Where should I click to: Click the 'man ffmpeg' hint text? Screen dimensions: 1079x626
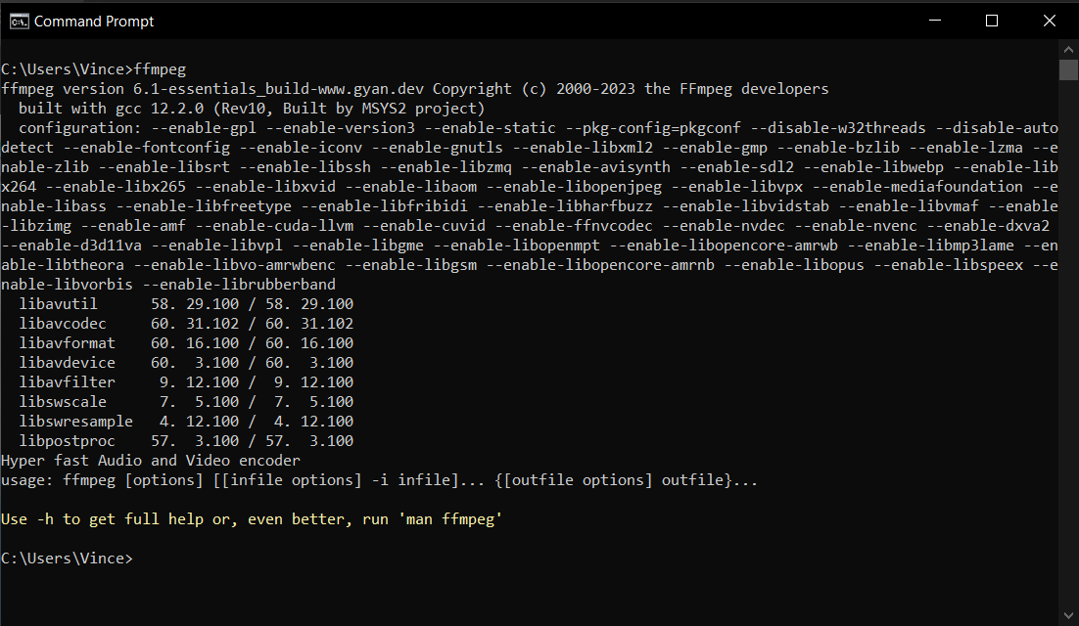tap(449, 518)
